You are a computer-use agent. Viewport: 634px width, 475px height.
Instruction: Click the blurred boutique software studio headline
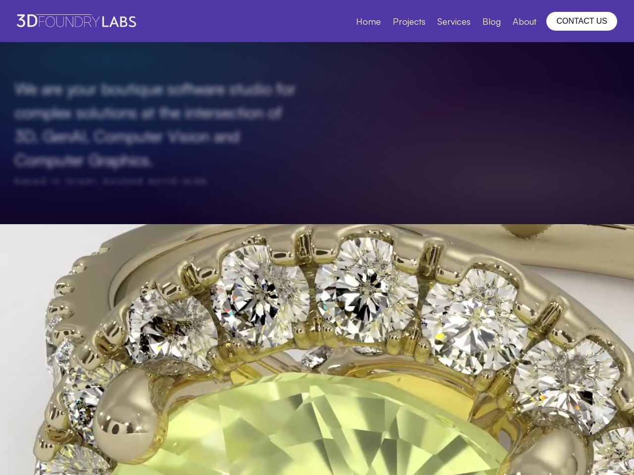[x=155, y=125]
